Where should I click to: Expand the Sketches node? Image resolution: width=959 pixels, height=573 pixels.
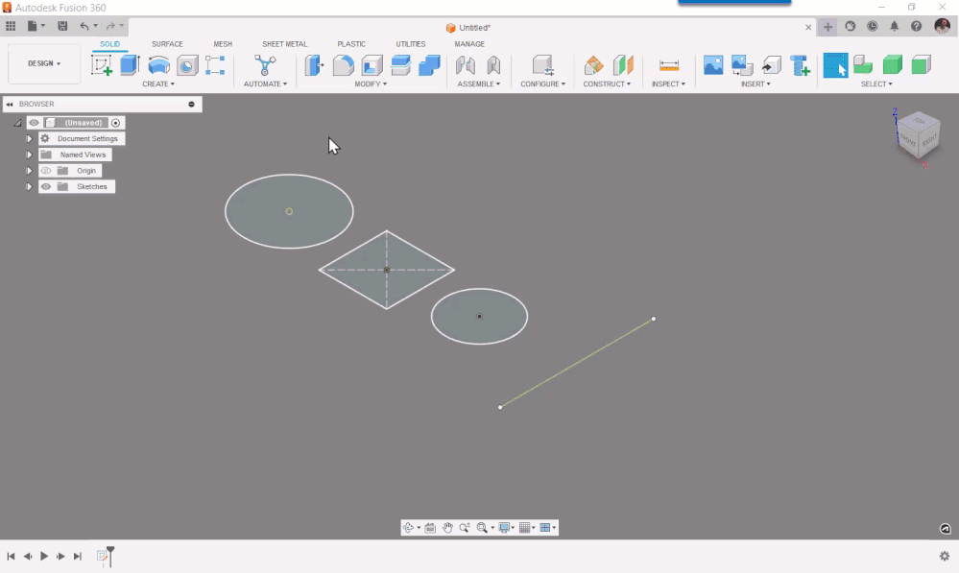click(x=29, y=186)
